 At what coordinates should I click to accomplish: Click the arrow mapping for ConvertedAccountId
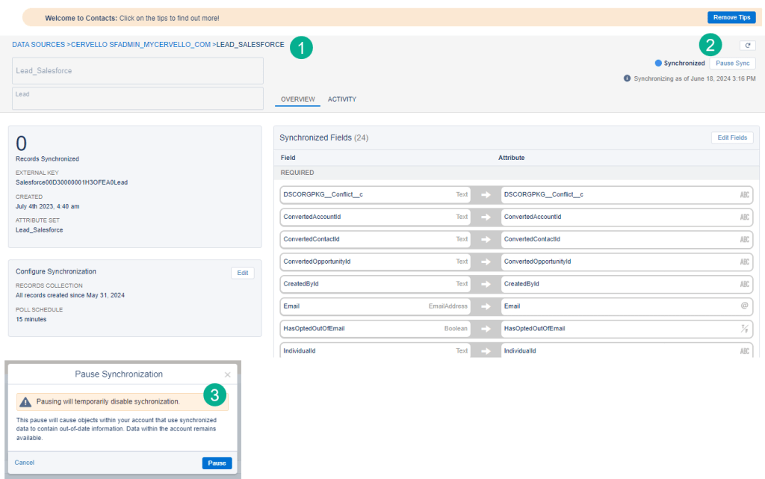coord(485,217)
